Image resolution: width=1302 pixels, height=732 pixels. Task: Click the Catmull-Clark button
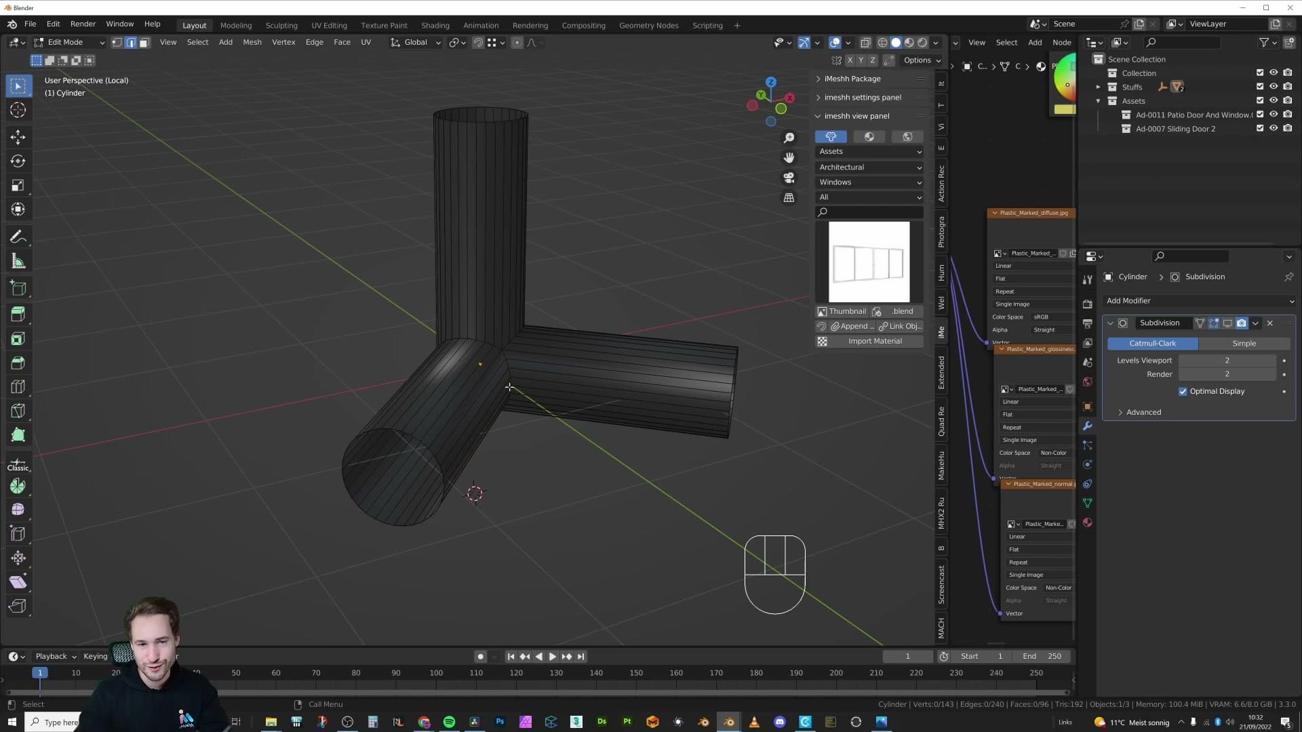pos(1153,344)
